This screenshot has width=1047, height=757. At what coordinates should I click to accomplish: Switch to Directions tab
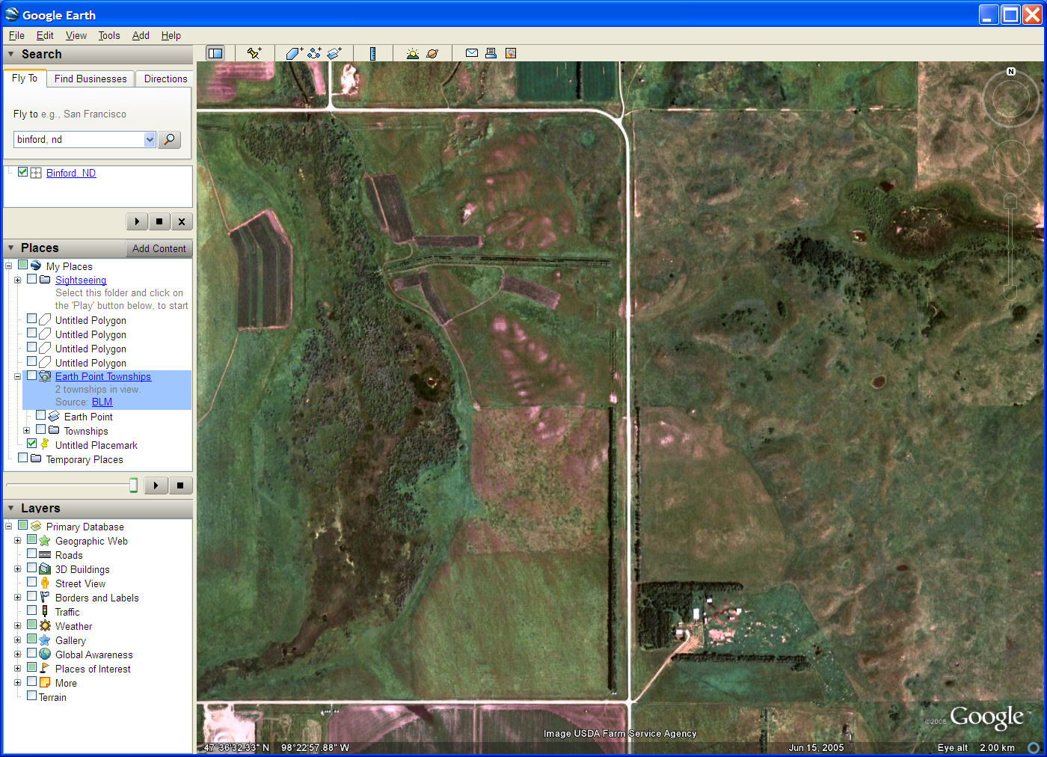[x=165, y=79]
